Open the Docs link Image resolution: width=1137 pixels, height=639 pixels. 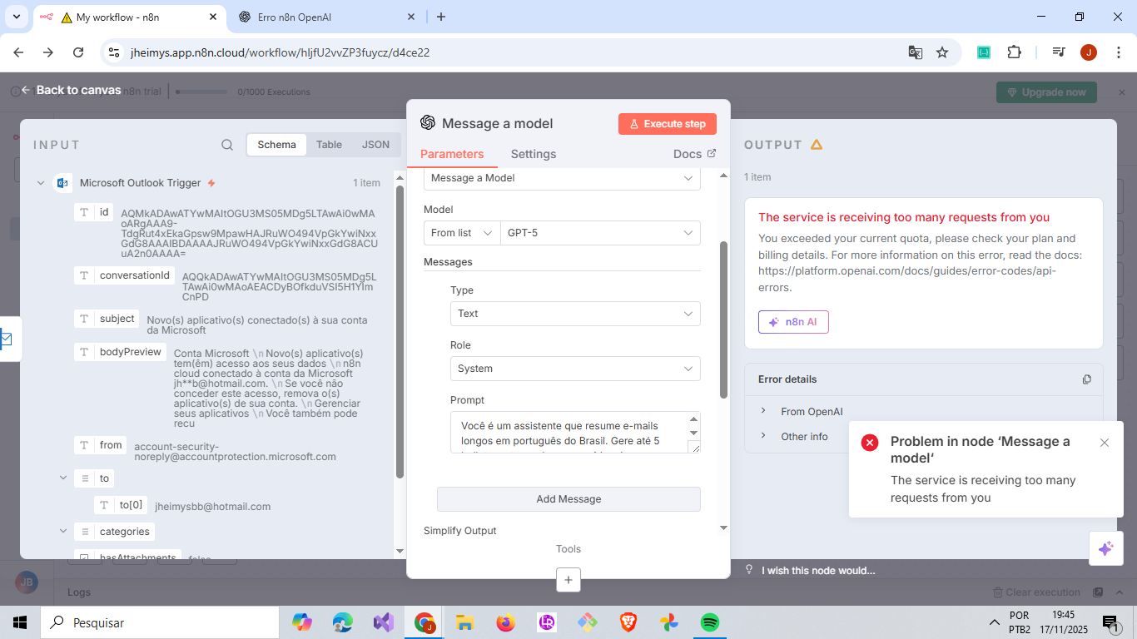[x=694, y=154]
